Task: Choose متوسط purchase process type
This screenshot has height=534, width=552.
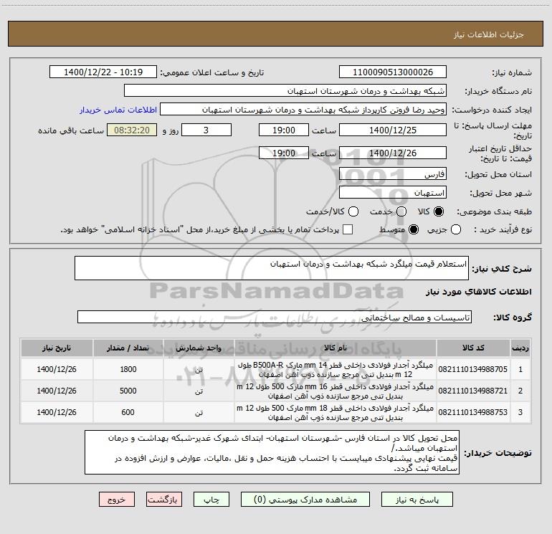Action: click(x=414, y=229)
